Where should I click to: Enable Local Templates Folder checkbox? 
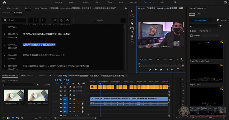191,30
